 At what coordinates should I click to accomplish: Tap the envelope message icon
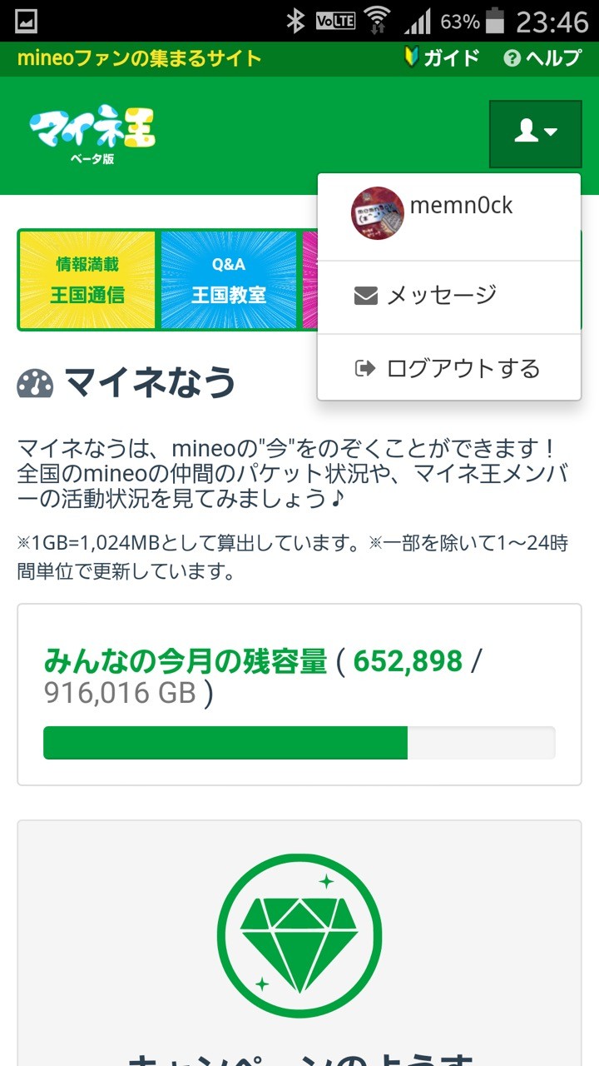click(x=366, y=296)
